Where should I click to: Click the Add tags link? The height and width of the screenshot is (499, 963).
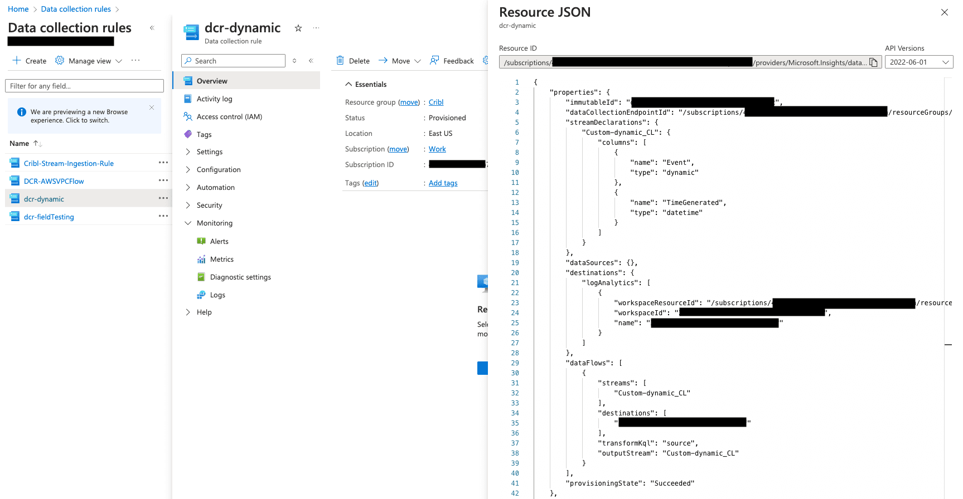(x=443, y=183)
